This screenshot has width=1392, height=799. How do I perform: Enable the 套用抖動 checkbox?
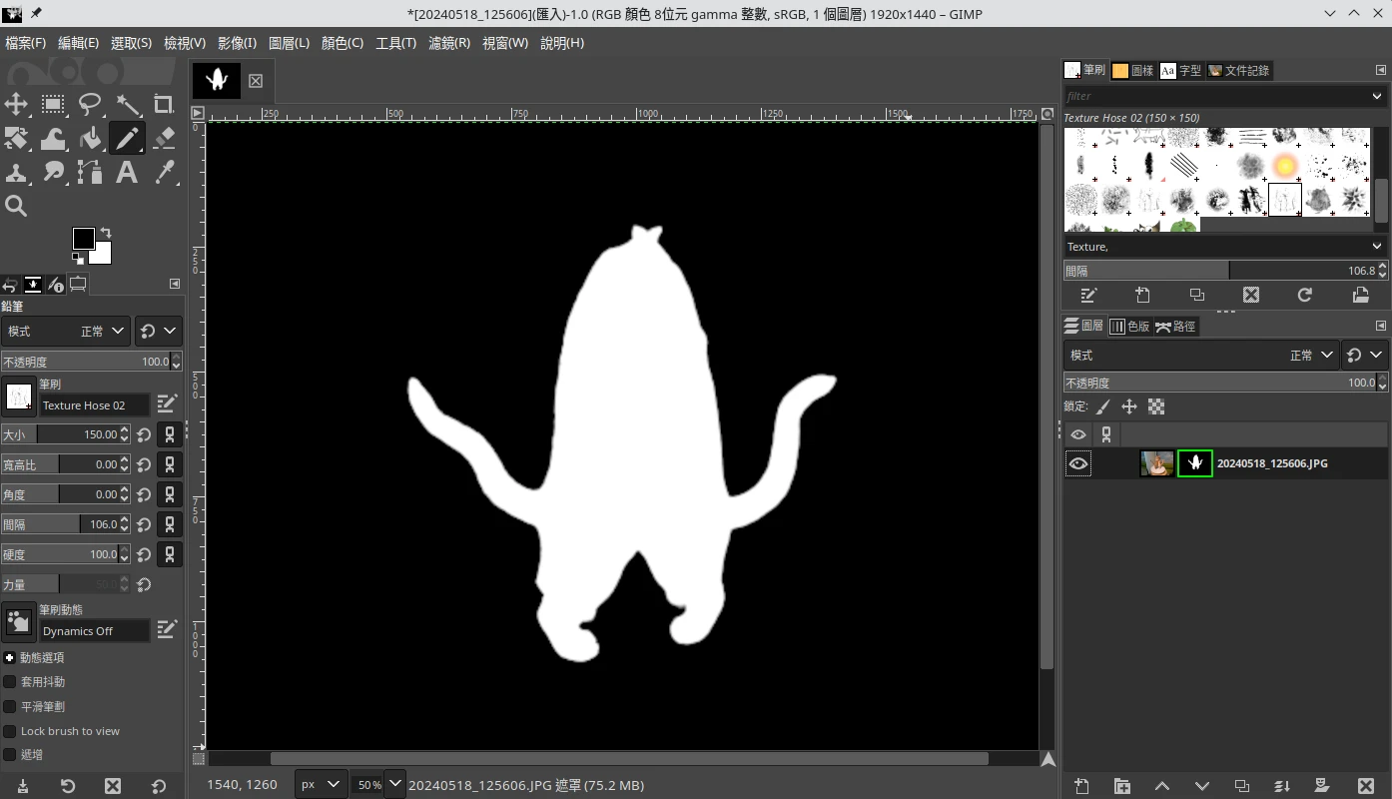click(x=10, y=682)
